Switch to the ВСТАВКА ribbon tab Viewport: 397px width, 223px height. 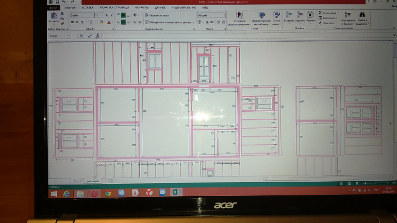(x=87, y=8)
